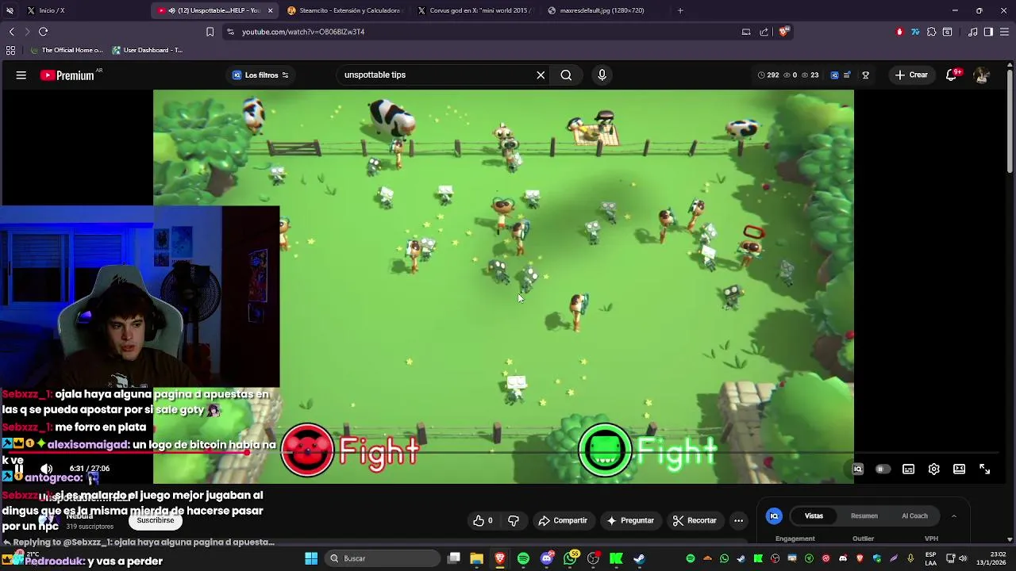Enter fullscreen mode
Screen dimensions: 1016x571
[984, 469]
